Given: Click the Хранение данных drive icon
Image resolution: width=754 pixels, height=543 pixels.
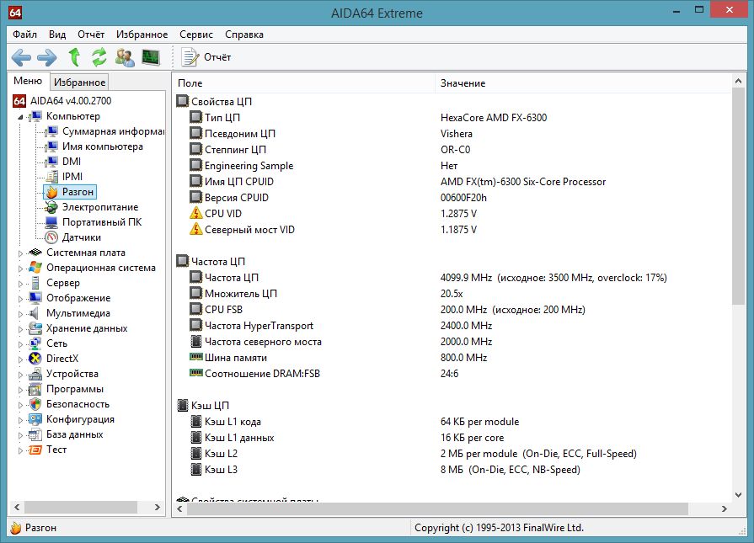Looking at the screenshot, I should click(x=35, y=328).
